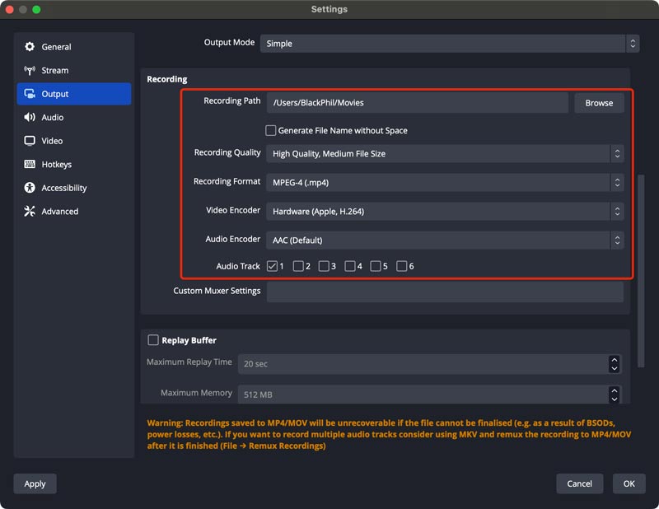Viewport: 659px width, 509px height.
Task: Click the Stream antenna icon
Action: pyautogui.click(x=30, y=71)
